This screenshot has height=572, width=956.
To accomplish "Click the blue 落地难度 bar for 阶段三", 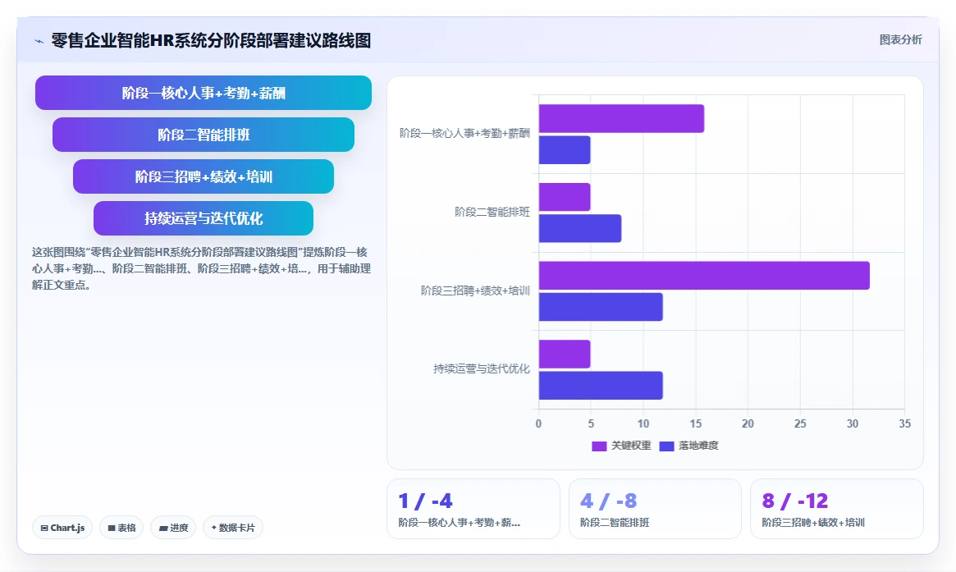I will point(601,307).
